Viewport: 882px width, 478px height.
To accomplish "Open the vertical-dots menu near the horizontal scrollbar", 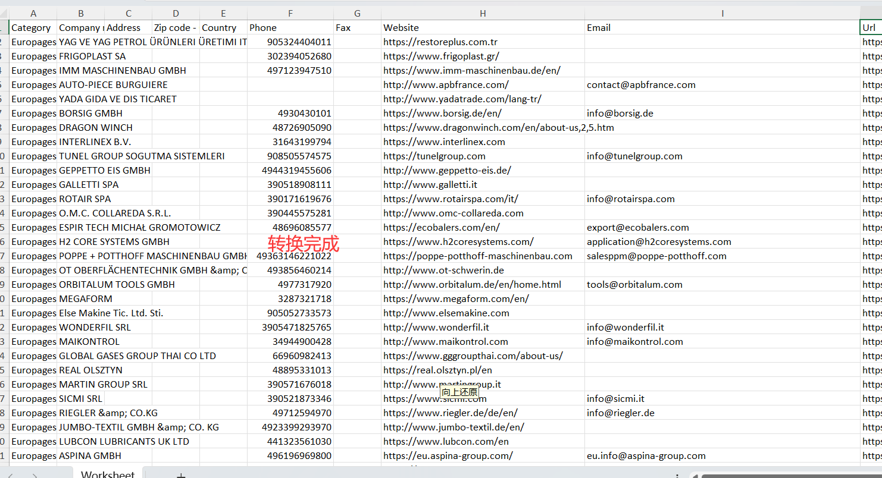I will click(677, 475).
